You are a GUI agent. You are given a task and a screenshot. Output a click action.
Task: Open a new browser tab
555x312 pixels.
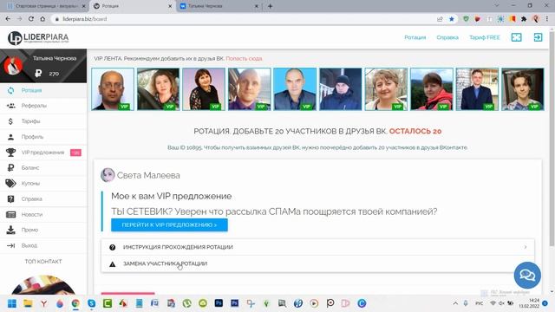click(x=270, y=6)
